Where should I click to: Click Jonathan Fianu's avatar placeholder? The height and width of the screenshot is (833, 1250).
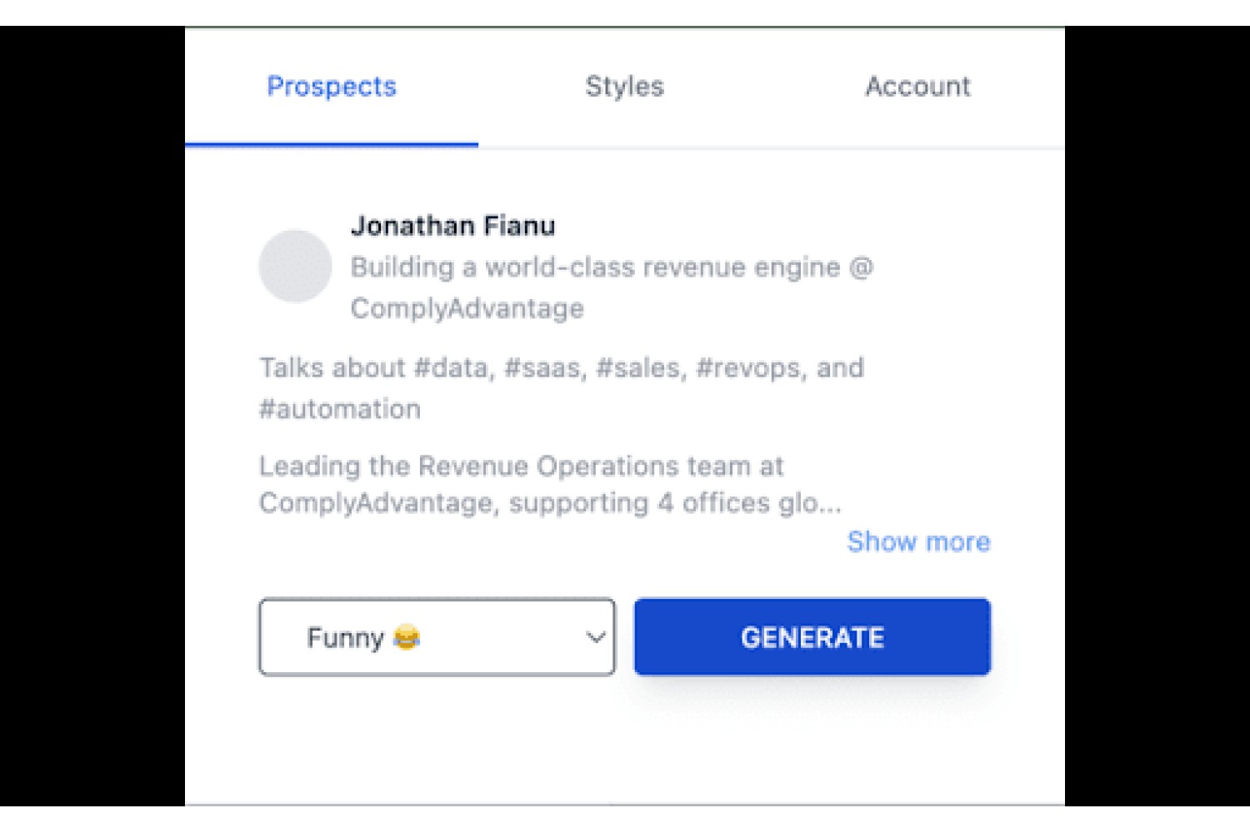295,266
